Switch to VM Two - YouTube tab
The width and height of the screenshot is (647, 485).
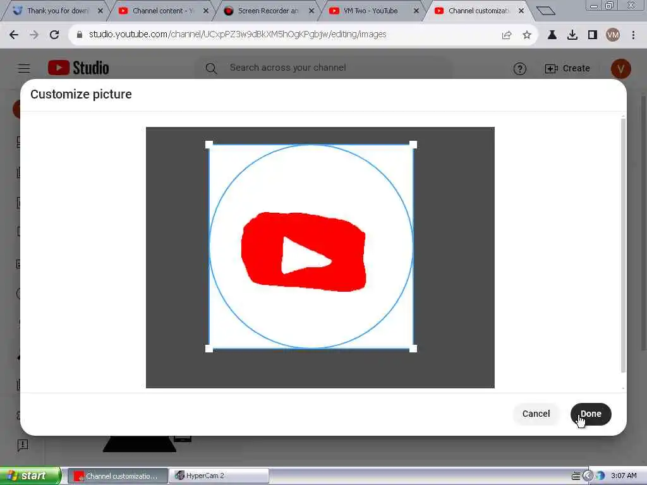tap(372, 11)
